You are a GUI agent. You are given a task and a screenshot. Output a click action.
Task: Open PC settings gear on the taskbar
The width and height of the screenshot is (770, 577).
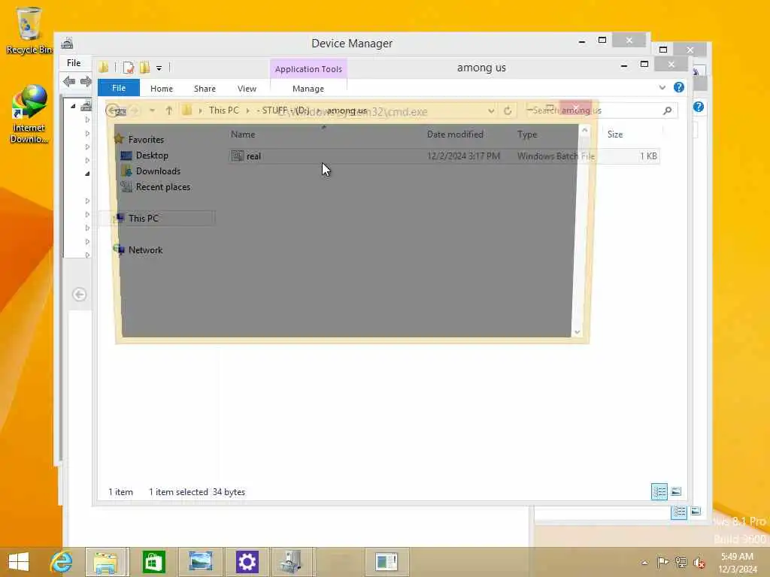point(247,562)
